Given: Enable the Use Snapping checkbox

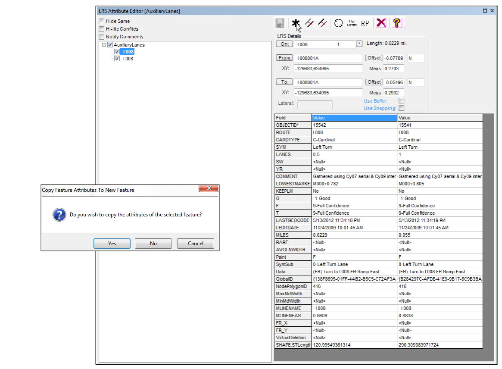Looking at the screenshot, I should [x=402, y=108].
